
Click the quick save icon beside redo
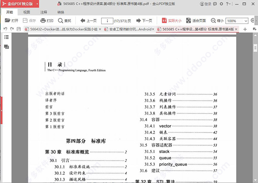[x=18, y=29]
